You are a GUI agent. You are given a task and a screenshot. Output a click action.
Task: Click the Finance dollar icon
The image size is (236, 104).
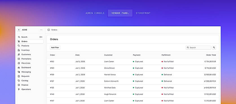click(19, 85)
